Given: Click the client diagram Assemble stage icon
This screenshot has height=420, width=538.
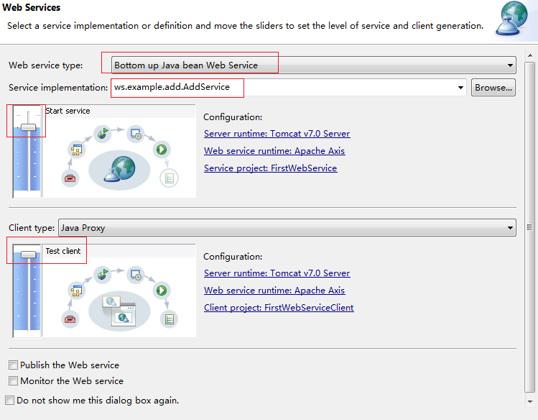Looking at the screenshot, I should tap(76, 291).
